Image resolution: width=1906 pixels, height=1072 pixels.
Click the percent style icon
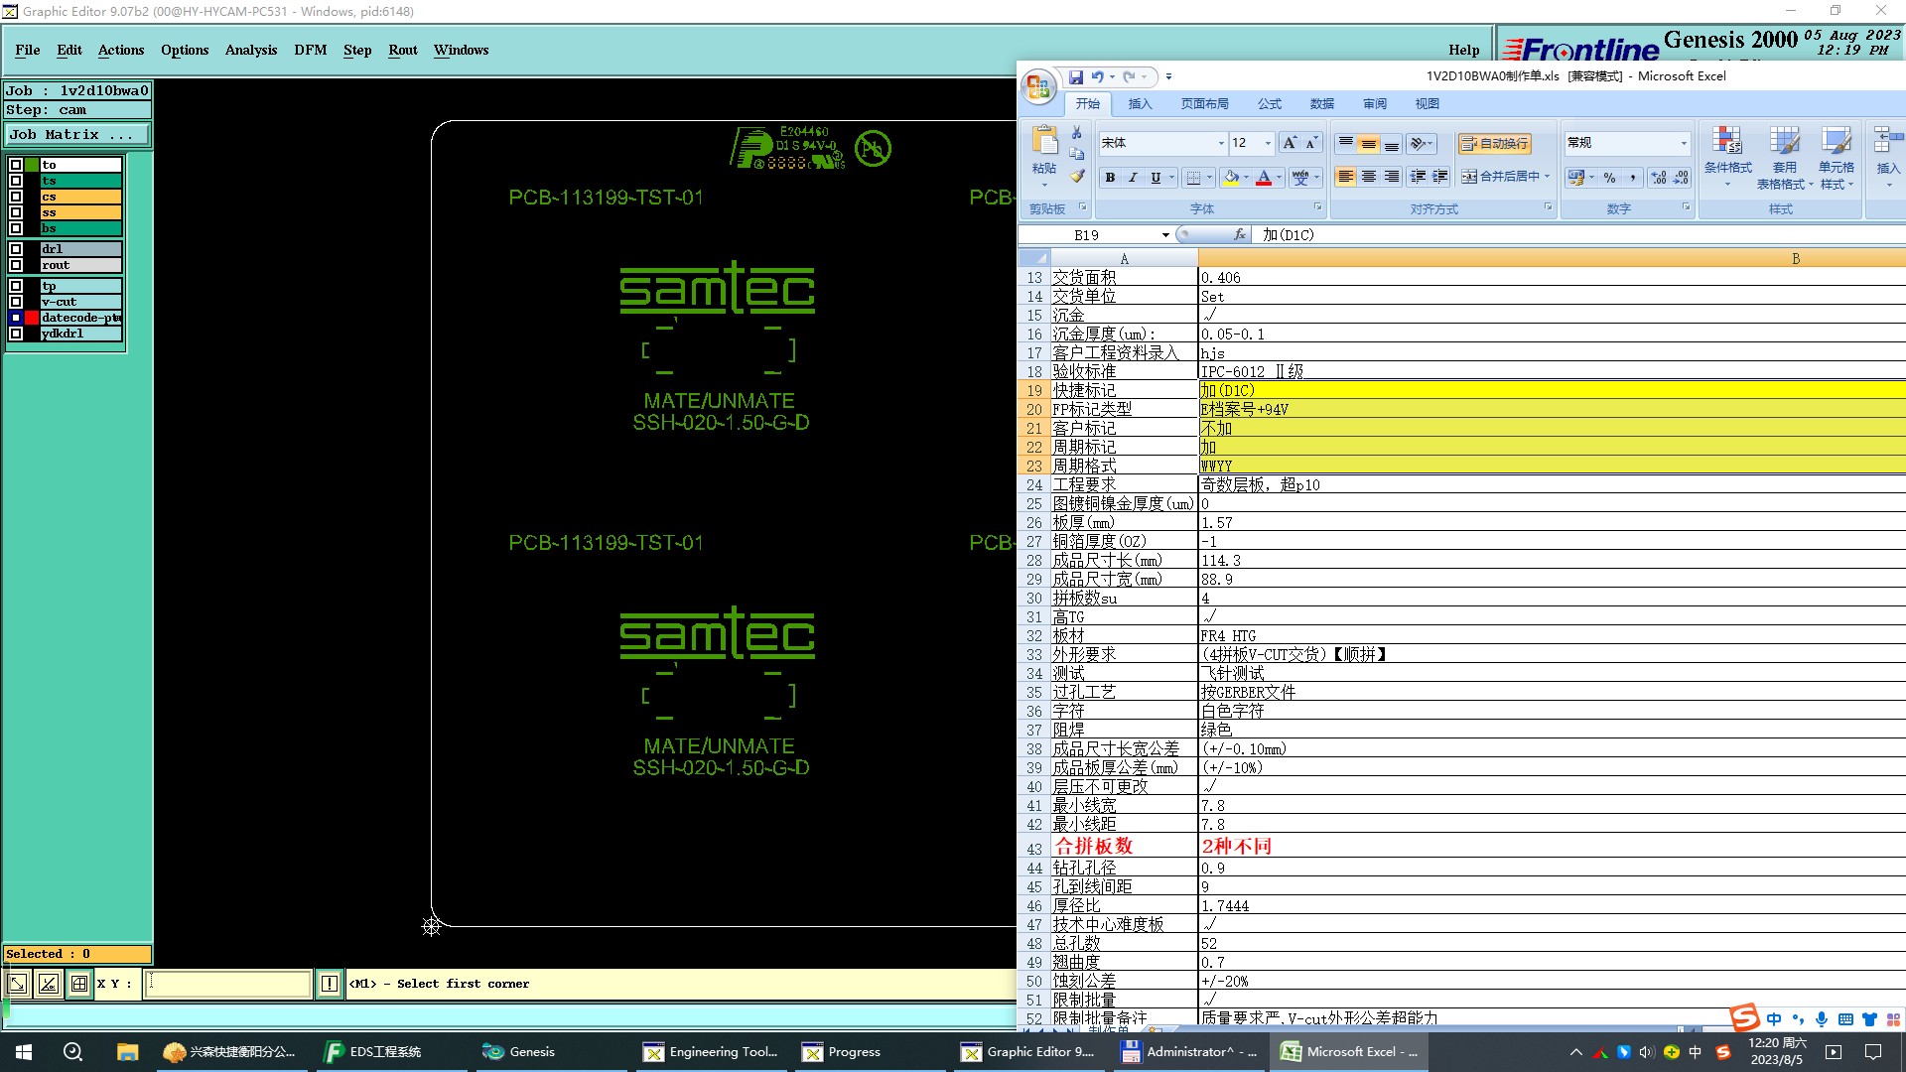[x=1609, y=178]
